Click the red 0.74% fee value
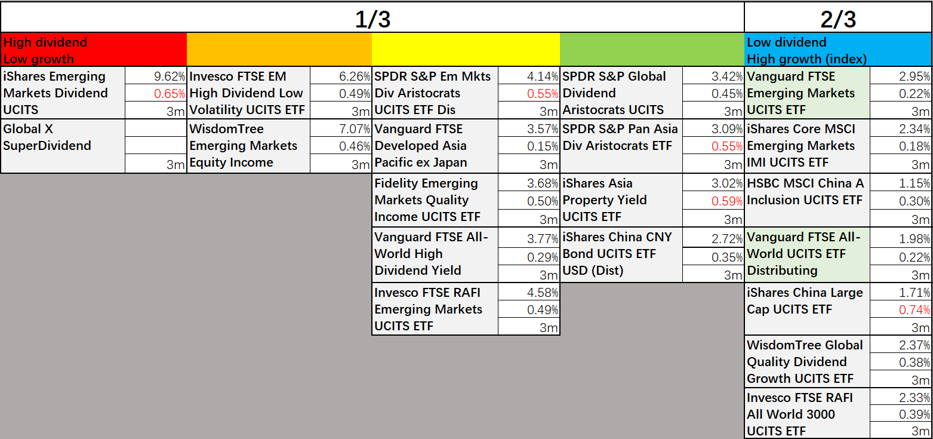 pos(901,309)
